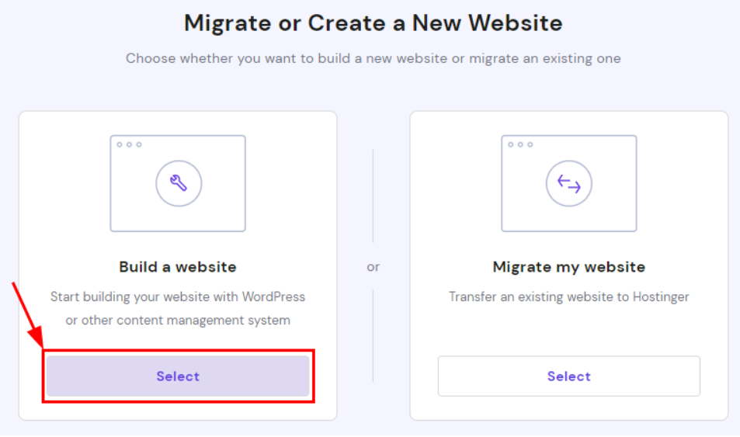Viewport: 740px width, 437px height.
Task: Click three window dots above the transfer arrows
Action: pos(520,144)
